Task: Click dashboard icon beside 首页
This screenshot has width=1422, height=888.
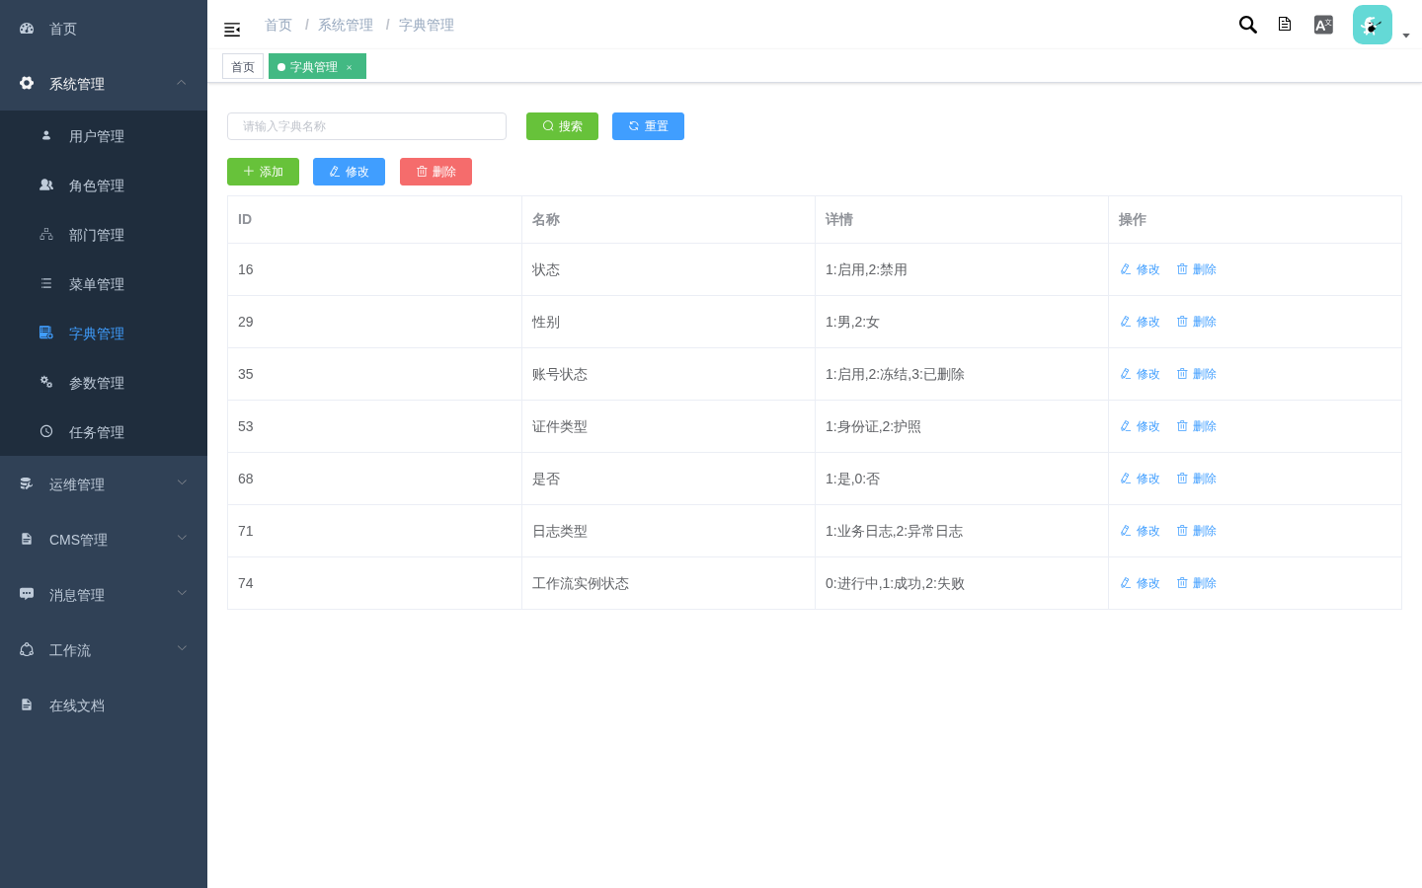Action: [x=27, y=29]
